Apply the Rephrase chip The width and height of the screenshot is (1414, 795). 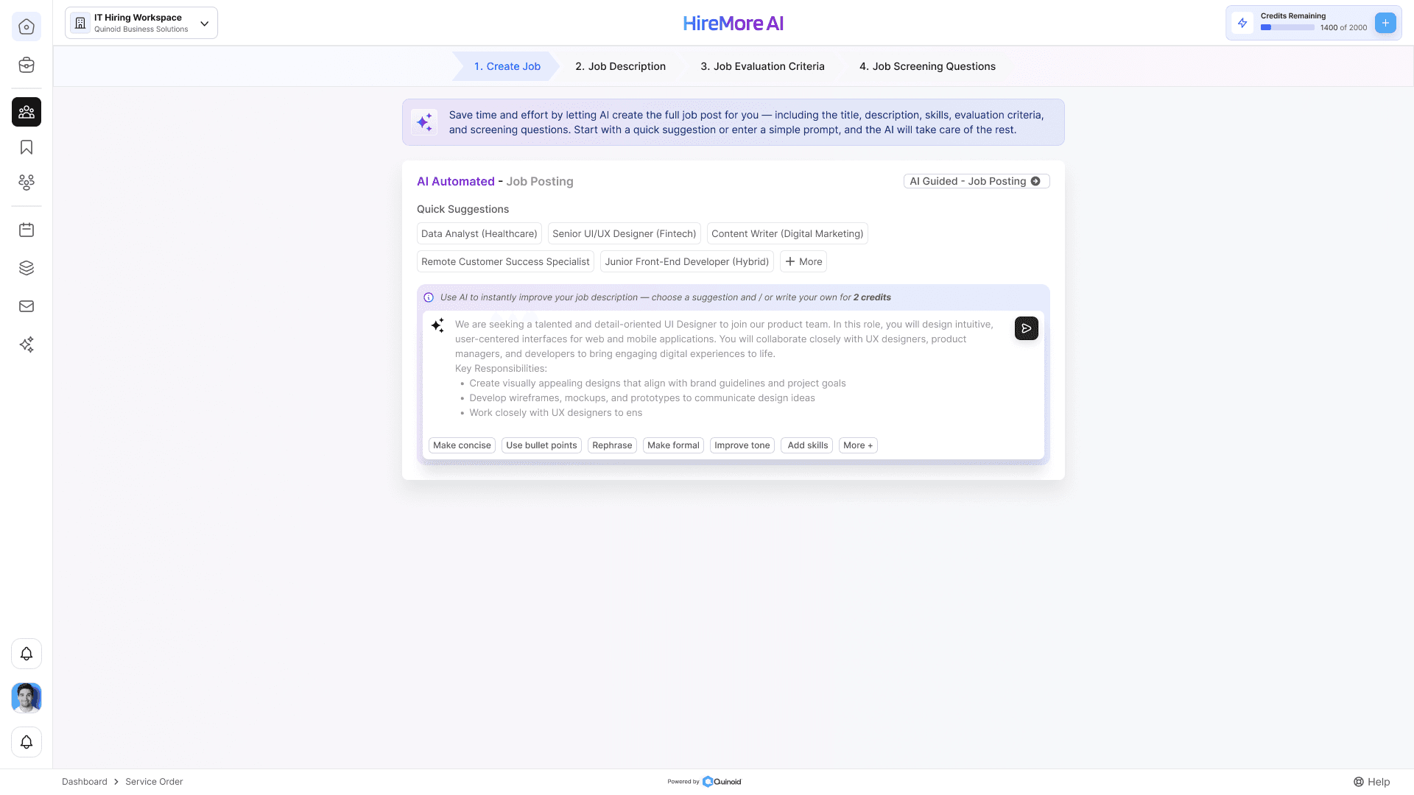point(612,445)
